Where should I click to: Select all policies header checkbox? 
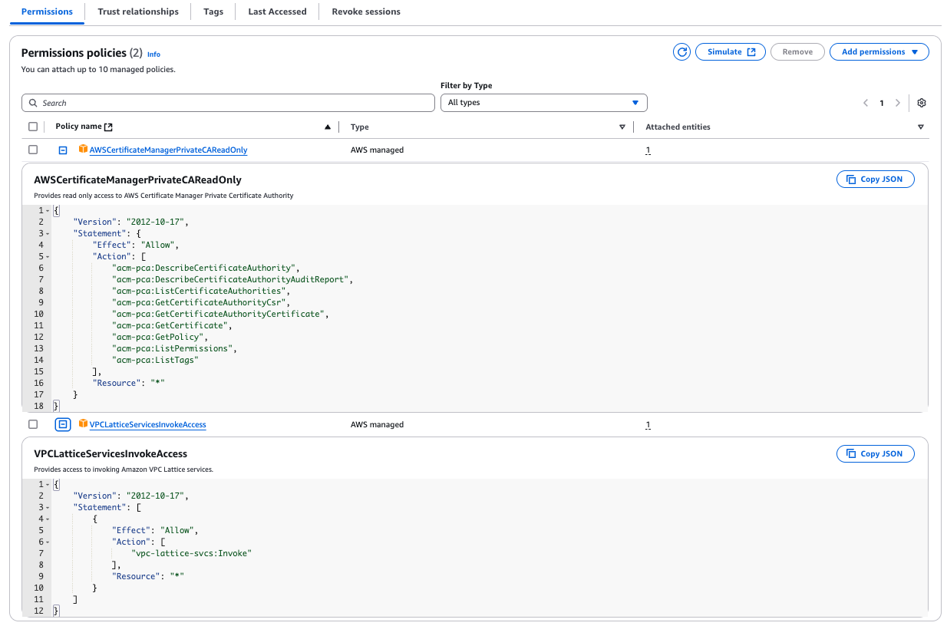pyautogui.click(x=33, y=127)
